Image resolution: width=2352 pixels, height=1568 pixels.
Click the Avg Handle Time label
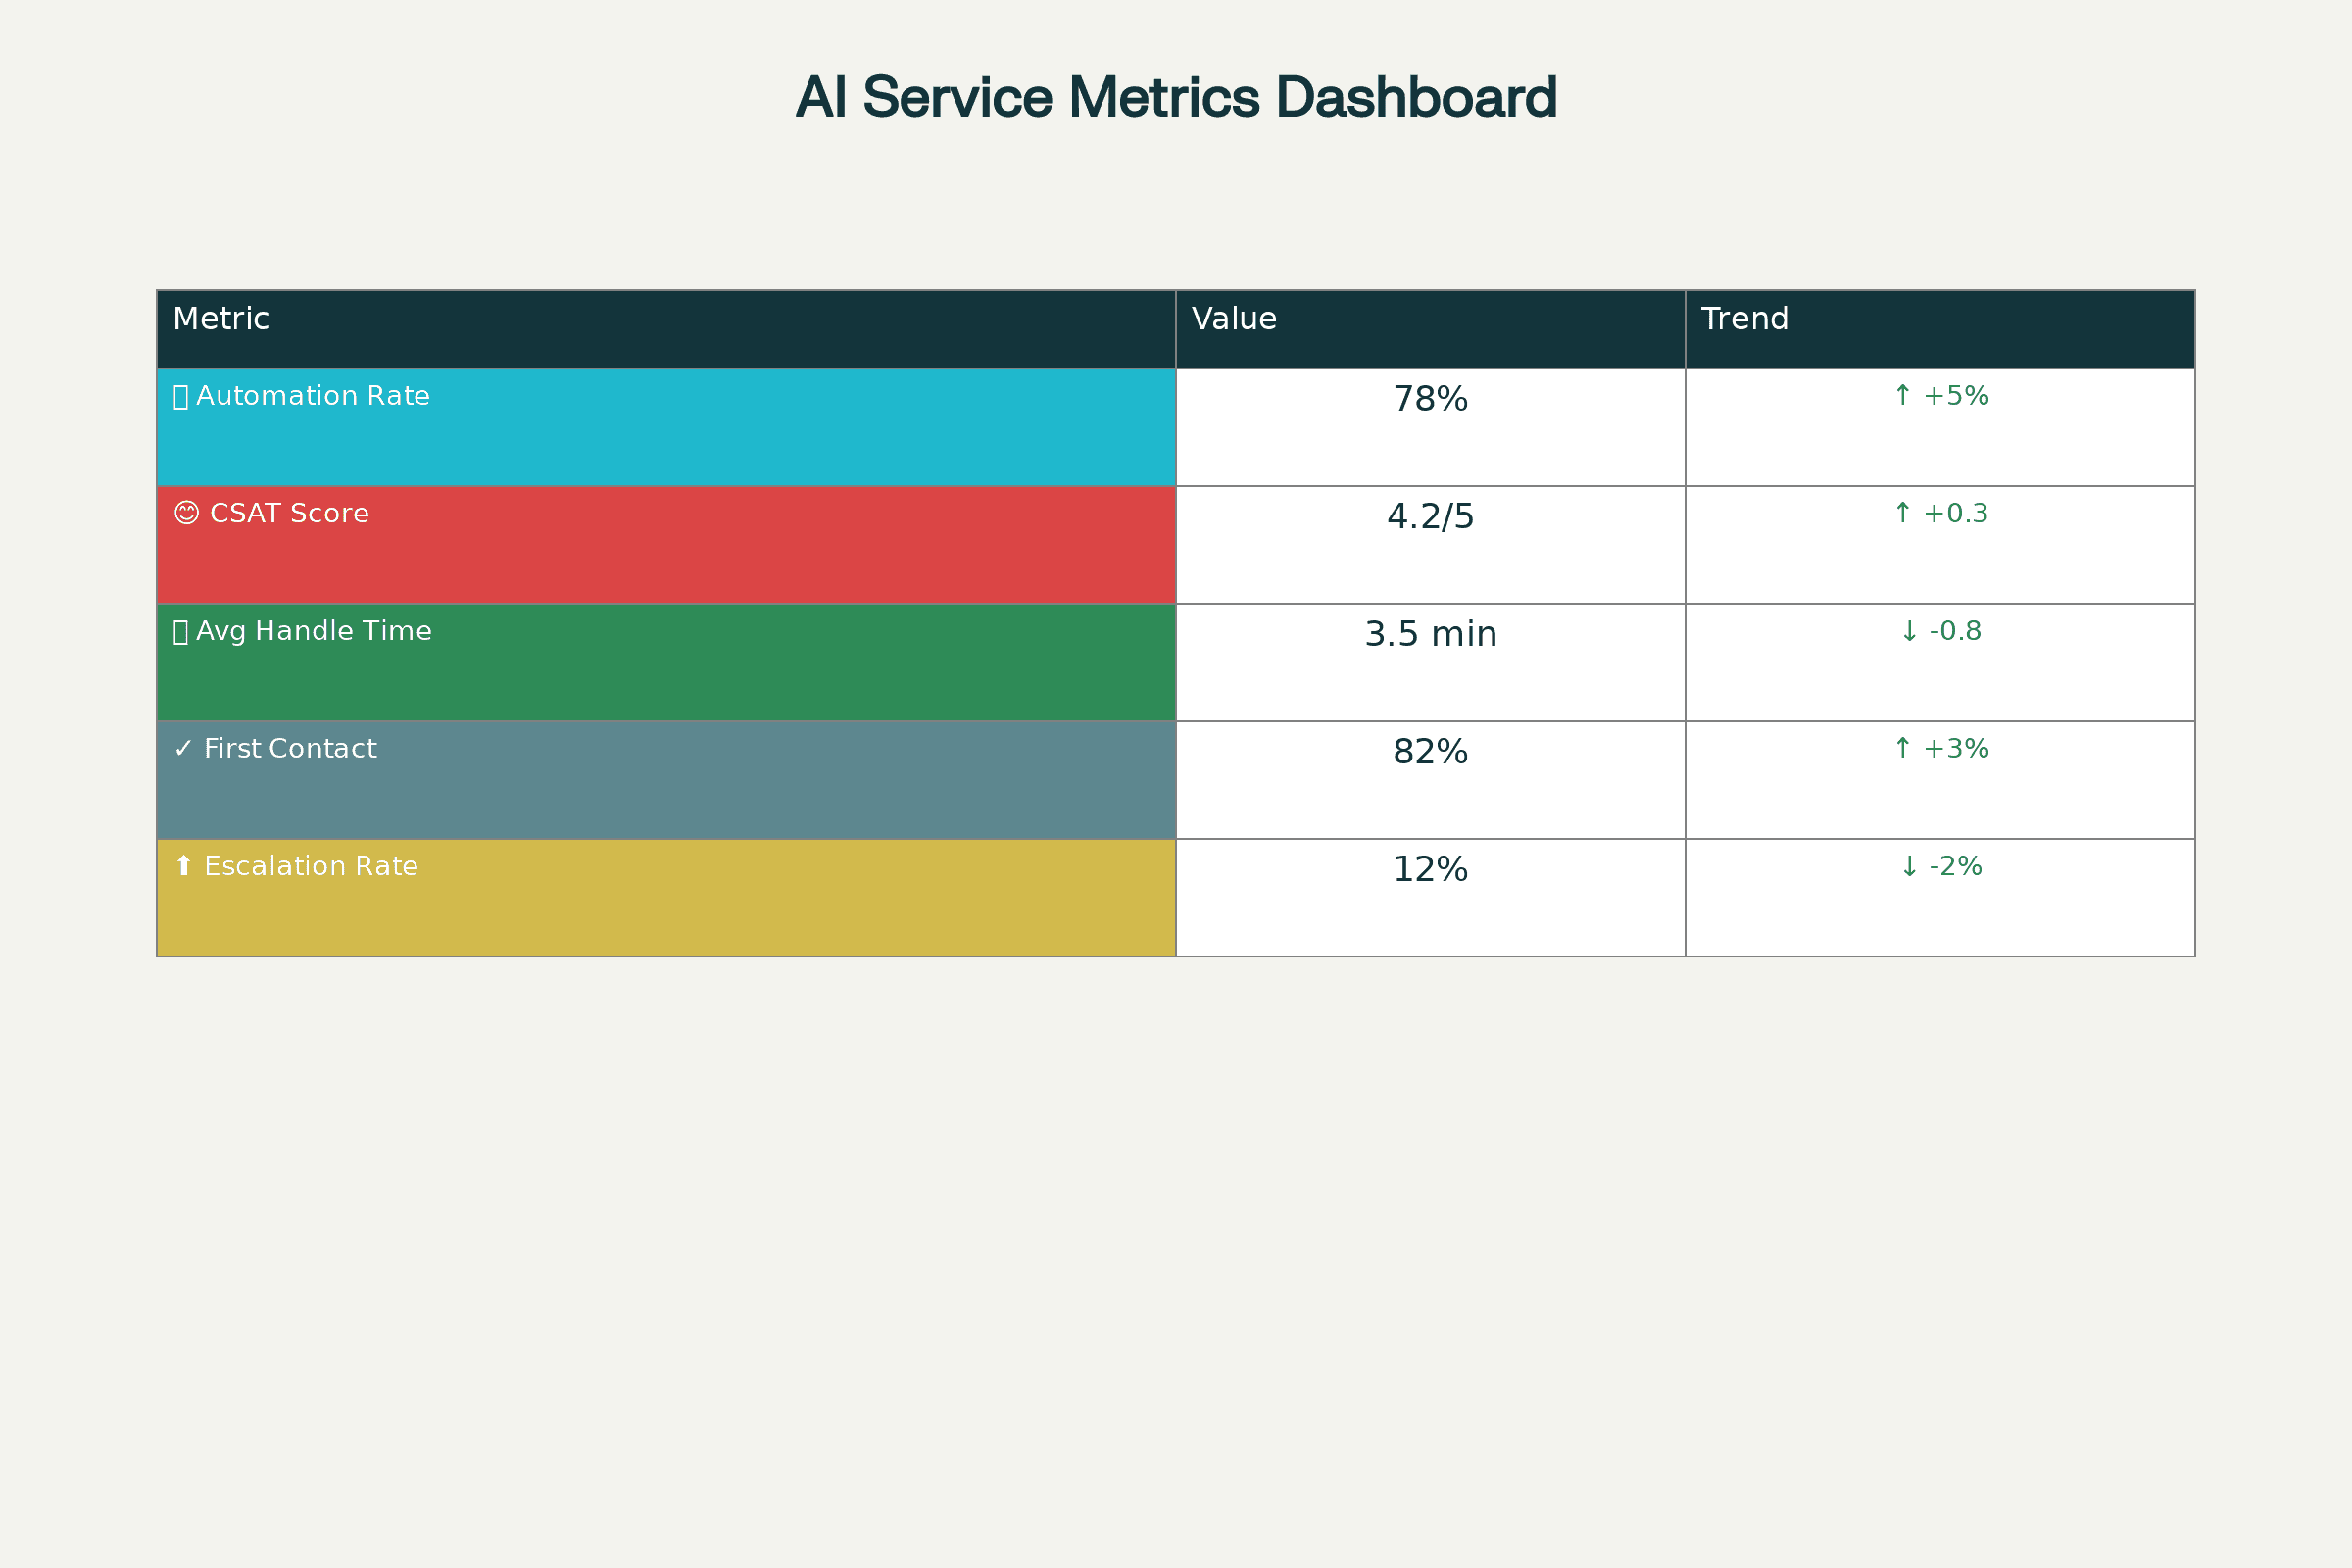314,631
